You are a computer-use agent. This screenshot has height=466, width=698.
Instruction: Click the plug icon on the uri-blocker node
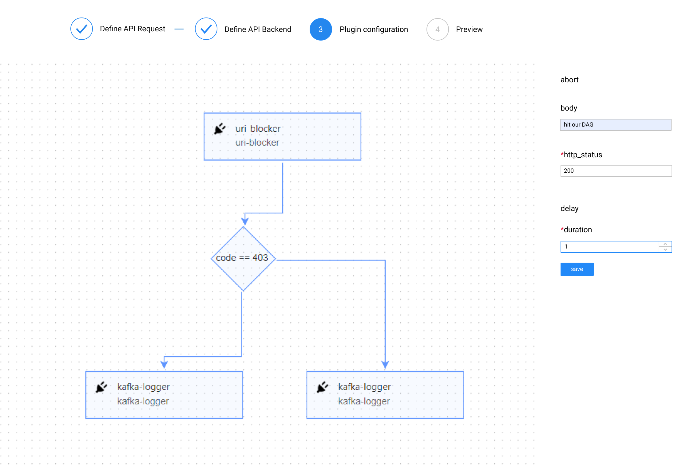click(x=219, y=129)
